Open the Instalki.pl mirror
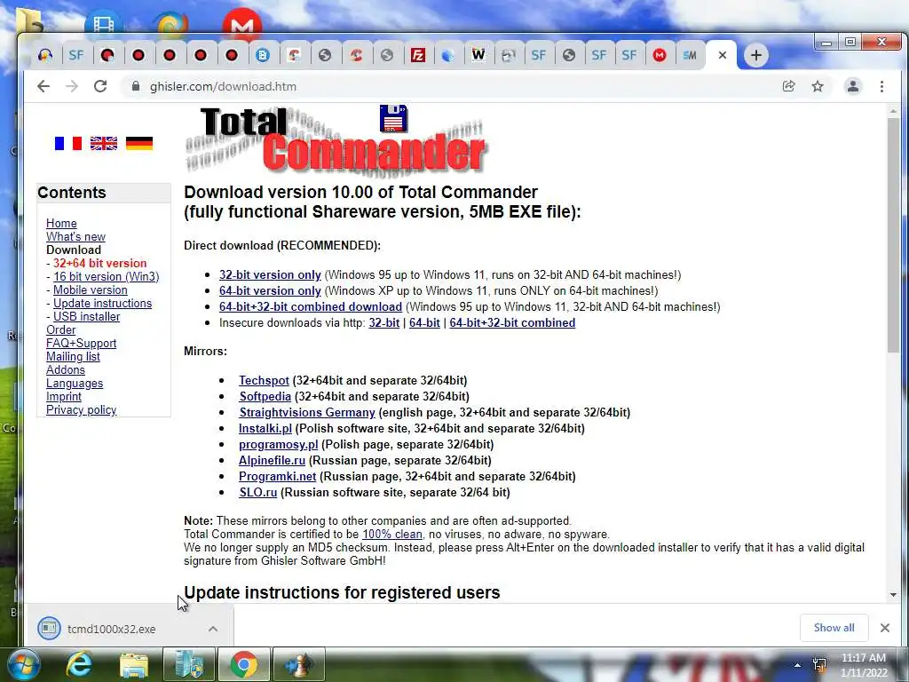Image resolution: width=909 pixels, height=682 pixels. pos(265,429)
